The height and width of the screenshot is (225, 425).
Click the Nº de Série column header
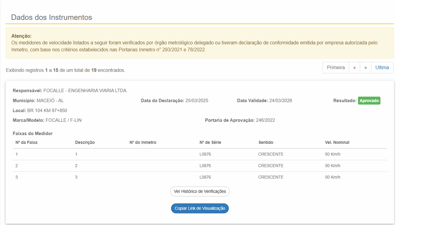(x=210, y=142)
